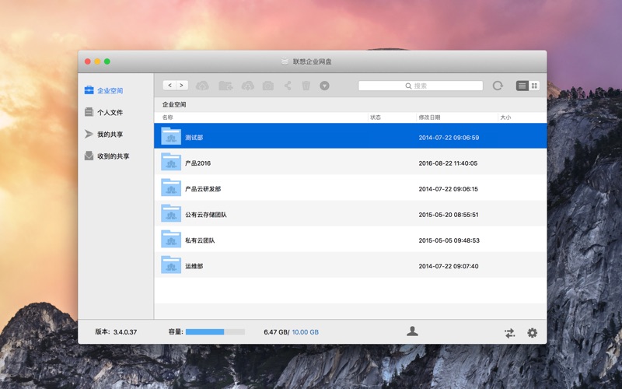This screenshot has width=622, height=389.
Task: Select the 测试部 folder row
Action: pyautogui.click(x=351, y=135)
